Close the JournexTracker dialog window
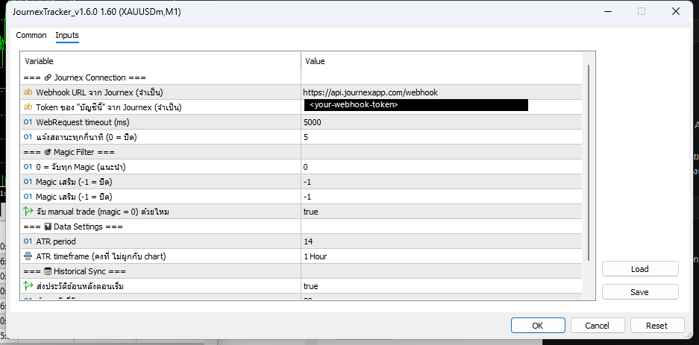This screenshot has height=345, width=699. 675,12
